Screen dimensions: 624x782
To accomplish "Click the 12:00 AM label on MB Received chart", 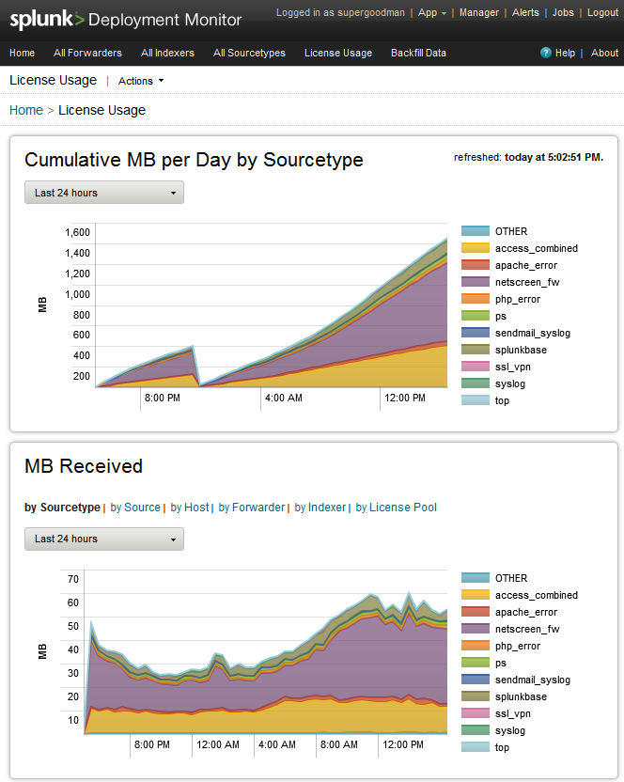I will point(217,744).
